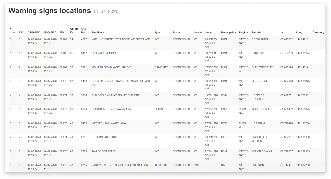Click suburb cell BROOKFIELD, MELTON
331x179 pixels.
pyautogui.click(x=260, y=139)
